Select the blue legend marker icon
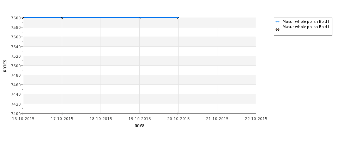The height and width of the screenshot is (151, 344). pyautogui.click(x=278, y=22)
